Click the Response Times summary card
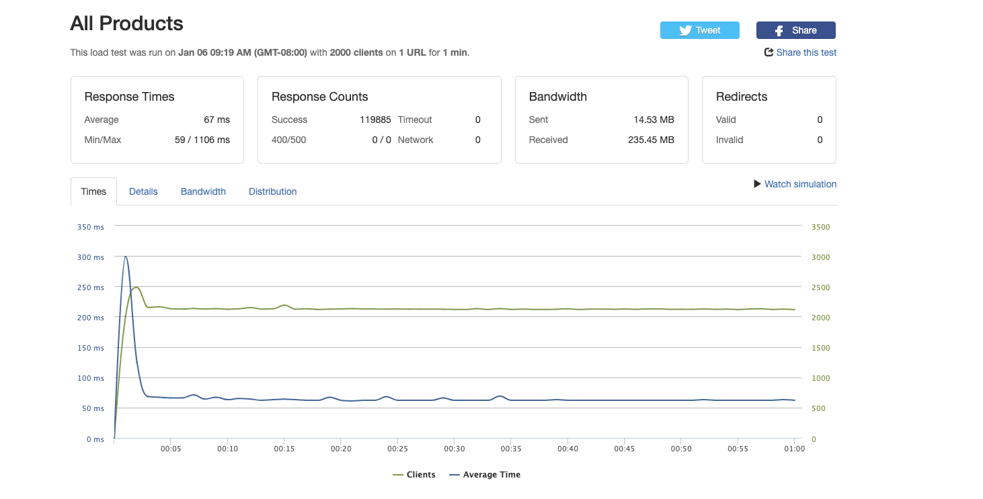Image resolution: width=983 pixels, height=499 pixels. (157, 120)
